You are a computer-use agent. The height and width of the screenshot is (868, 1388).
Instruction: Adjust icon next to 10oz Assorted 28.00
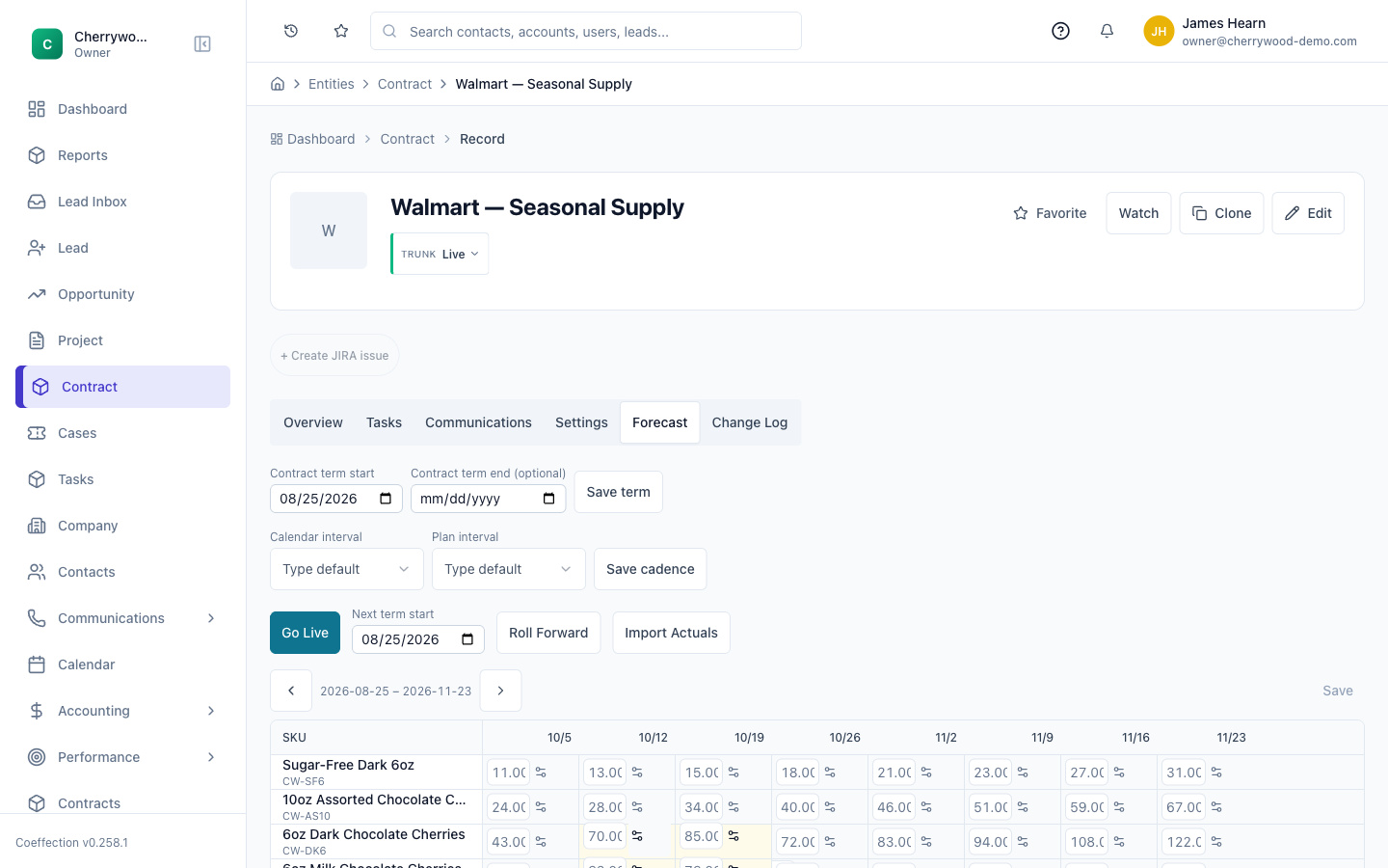click(638, 807)
